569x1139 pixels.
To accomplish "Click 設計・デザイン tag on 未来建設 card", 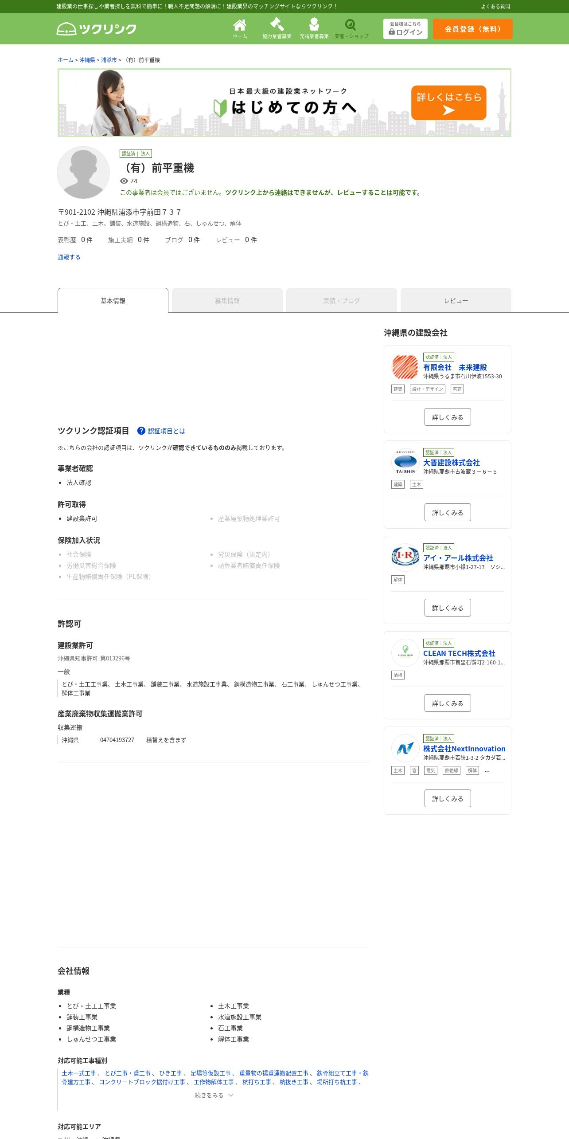I will coord(428,389).
